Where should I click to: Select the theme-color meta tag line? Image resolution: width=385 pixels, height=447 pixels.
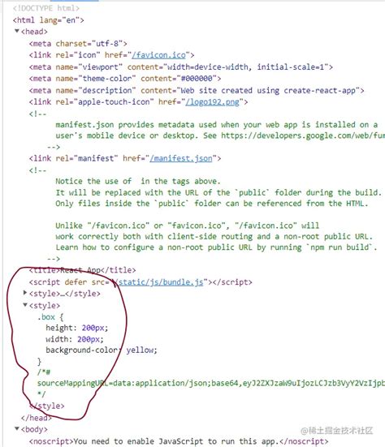[125, 79]
